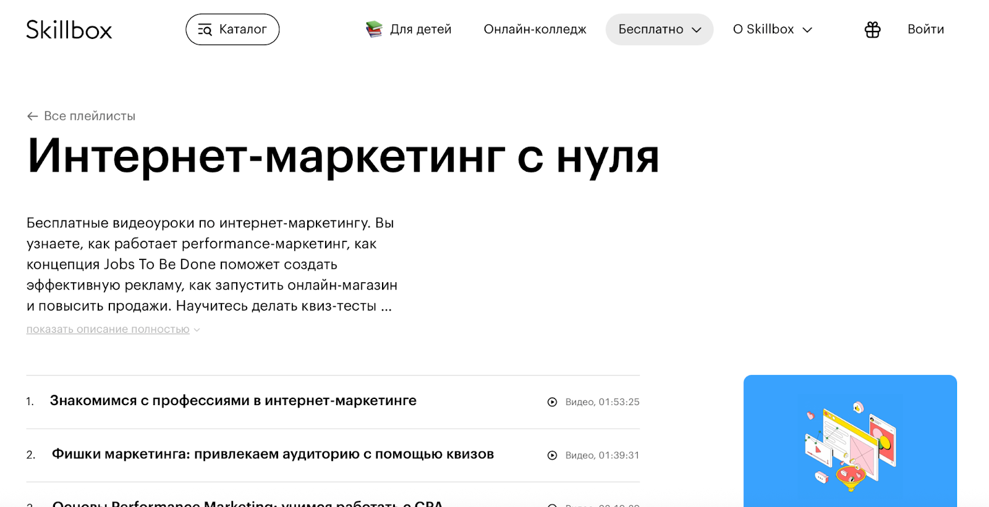Click play icon for quiz marketing lesson
The width and height of the screenshot is (989, 507).
point(552,455)
